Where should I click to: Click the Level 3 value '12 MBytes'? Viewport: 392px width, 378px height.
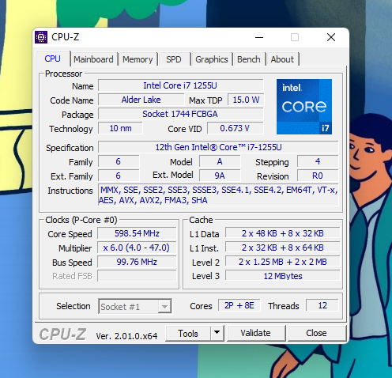click(283, 276)
